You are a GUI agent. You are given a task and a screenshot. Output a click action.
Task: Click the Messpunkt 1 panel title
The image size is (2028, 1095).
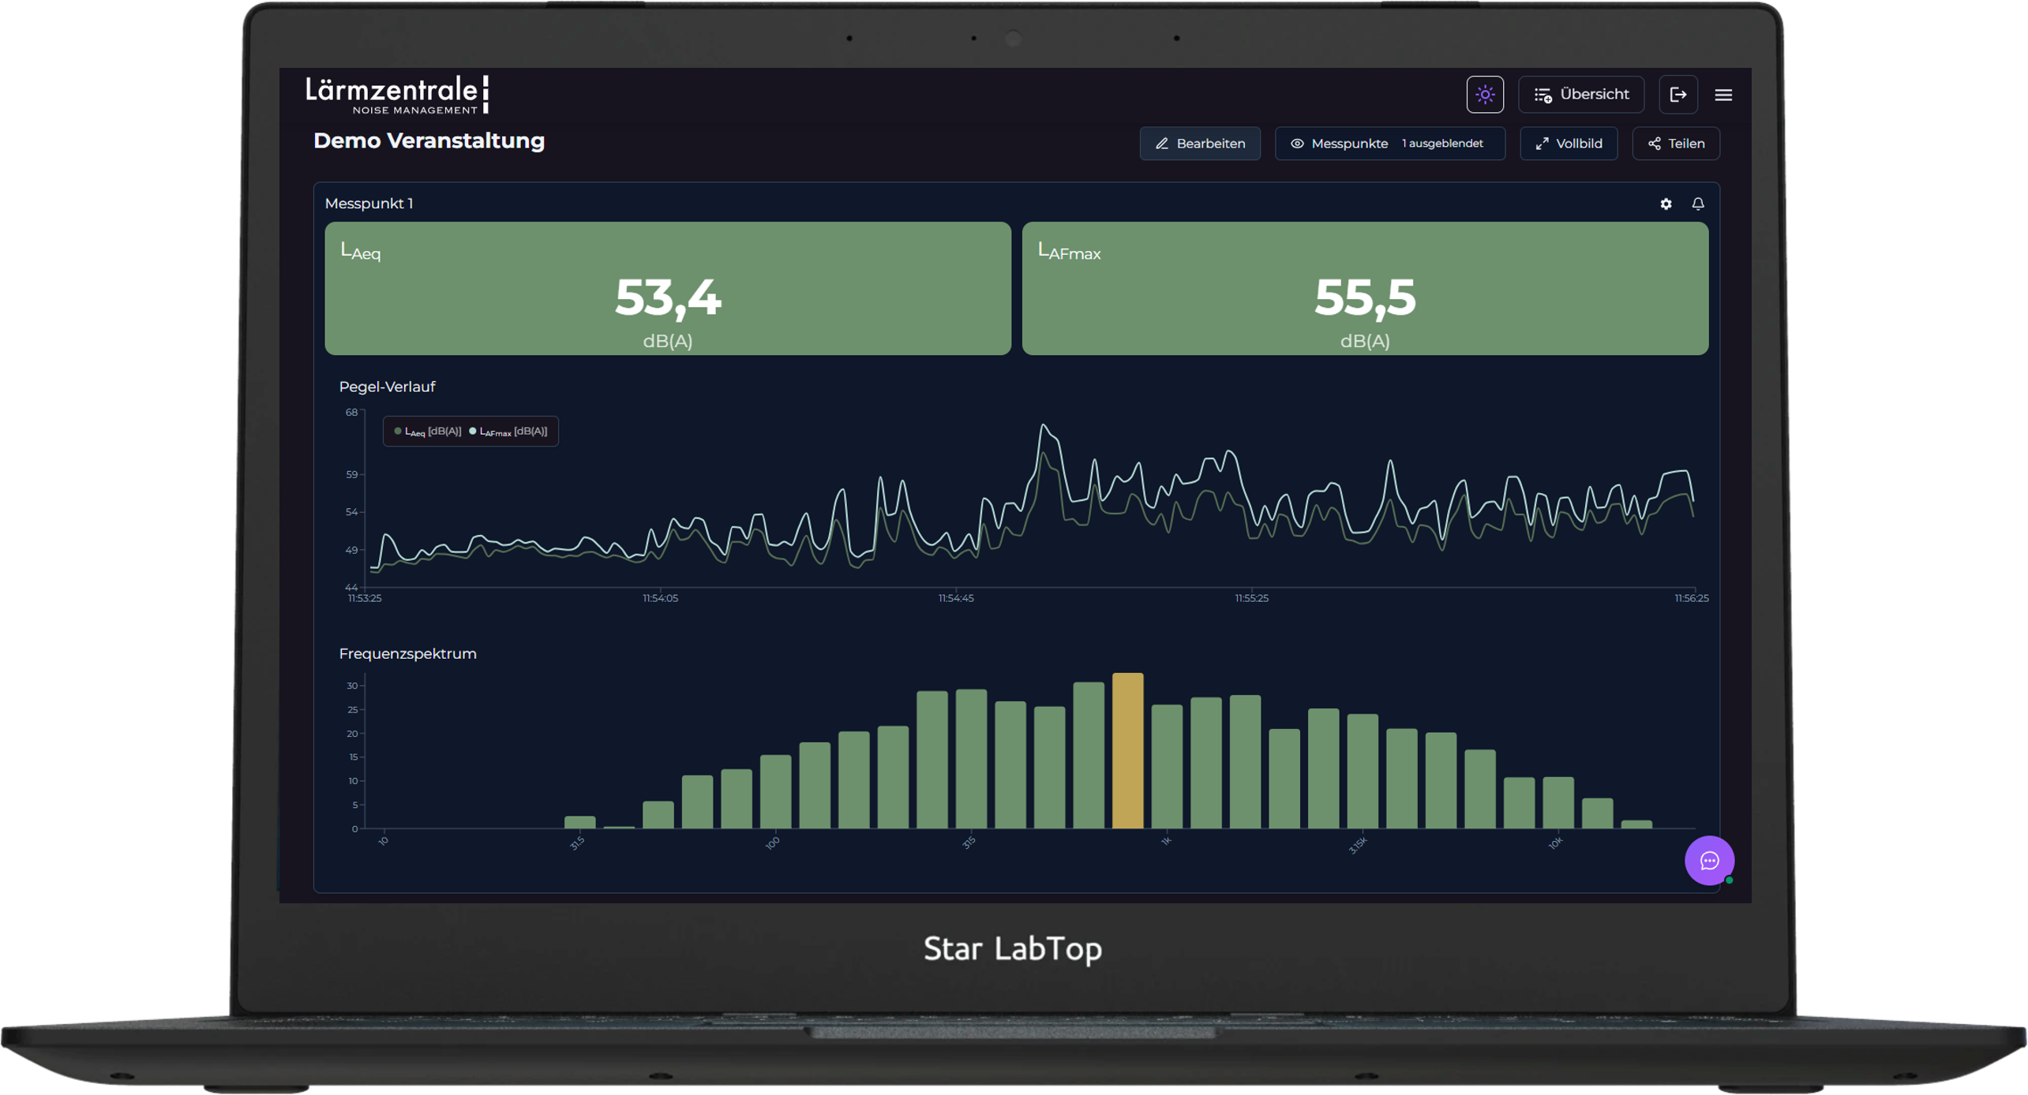point(369,204)
